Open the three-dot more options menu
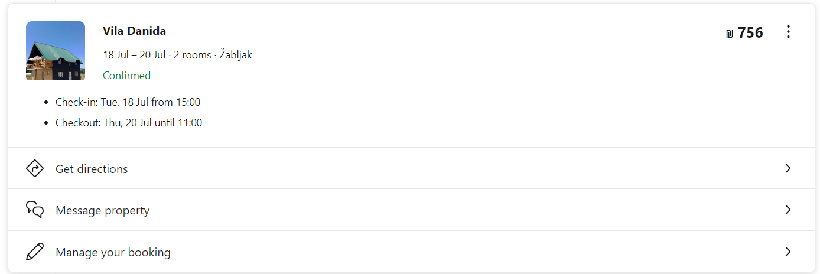This screenshot has height=274, width=820. pyautogui.click(x=788, y=32)
